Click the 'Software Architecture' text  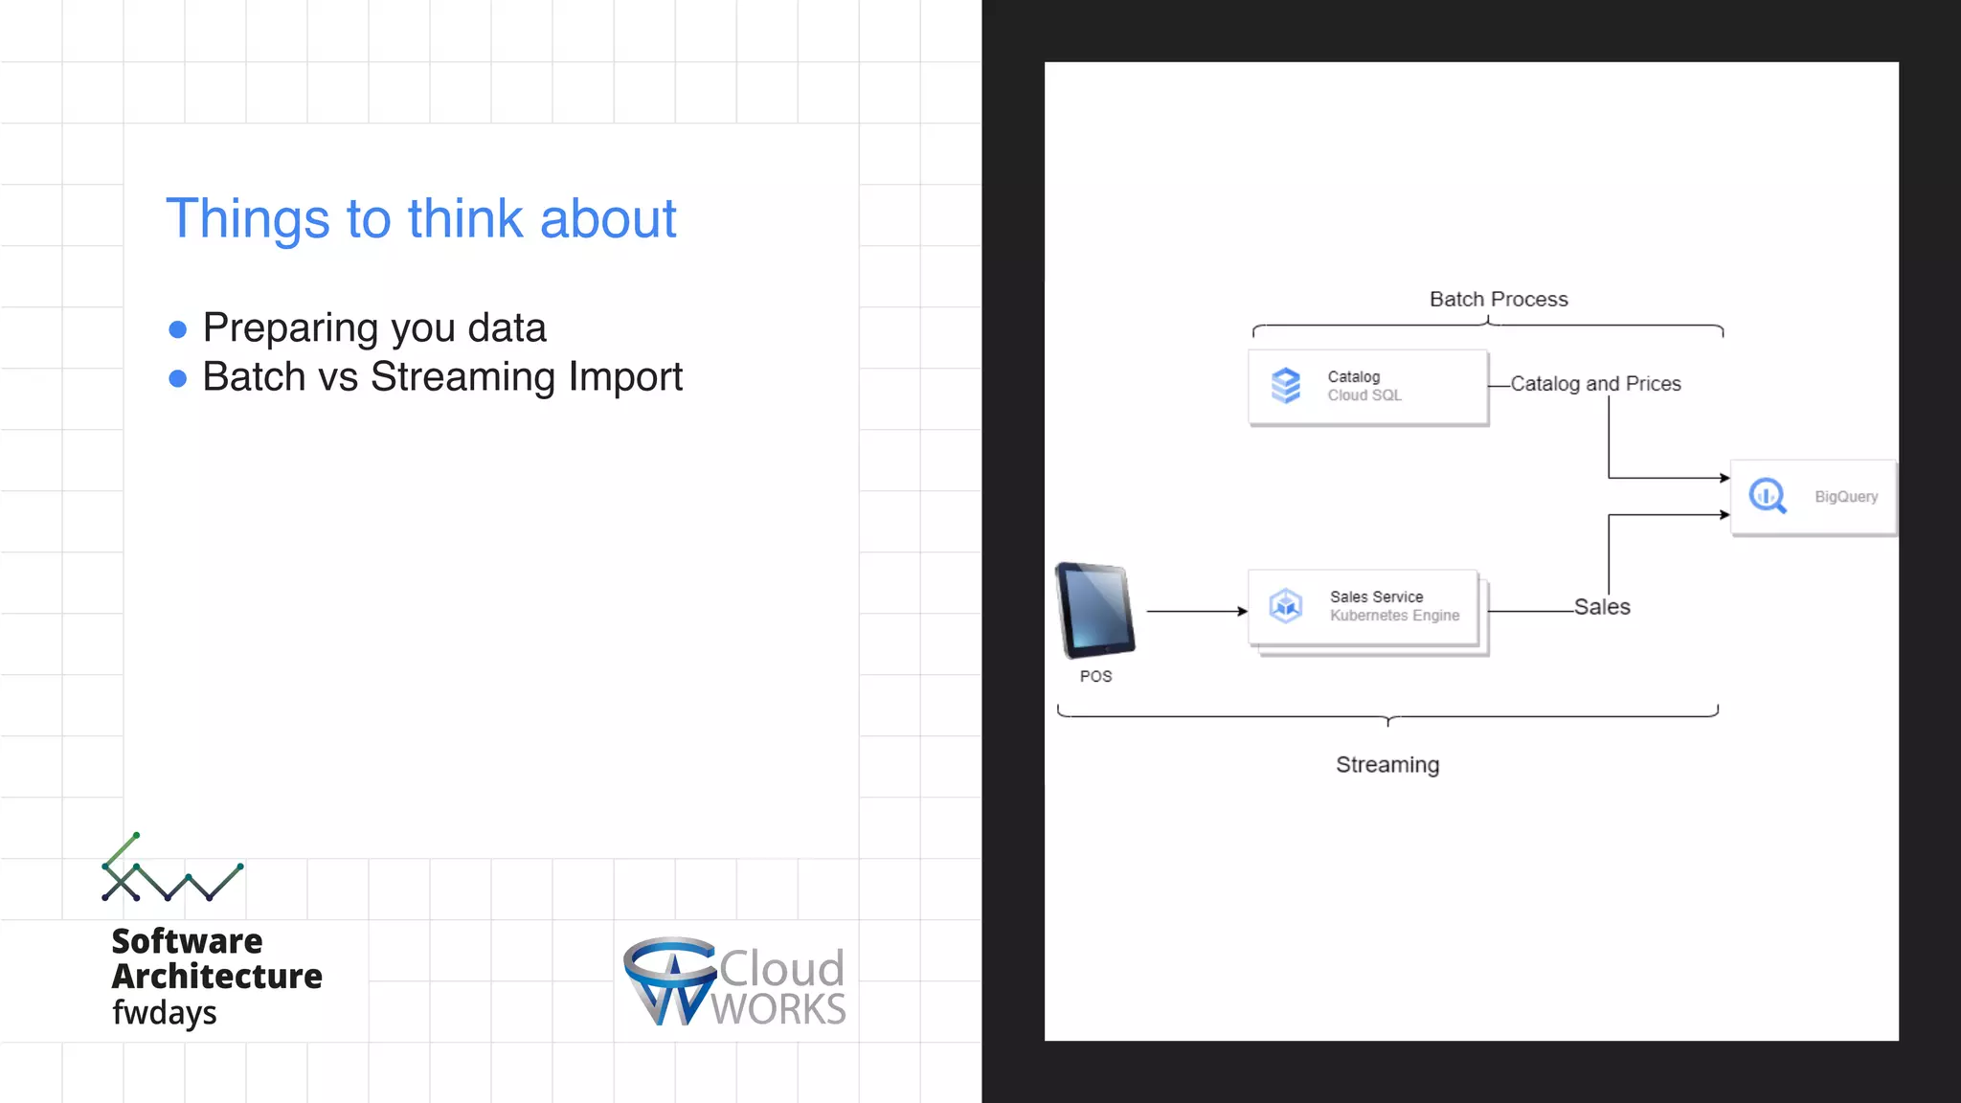pos(216,958)
